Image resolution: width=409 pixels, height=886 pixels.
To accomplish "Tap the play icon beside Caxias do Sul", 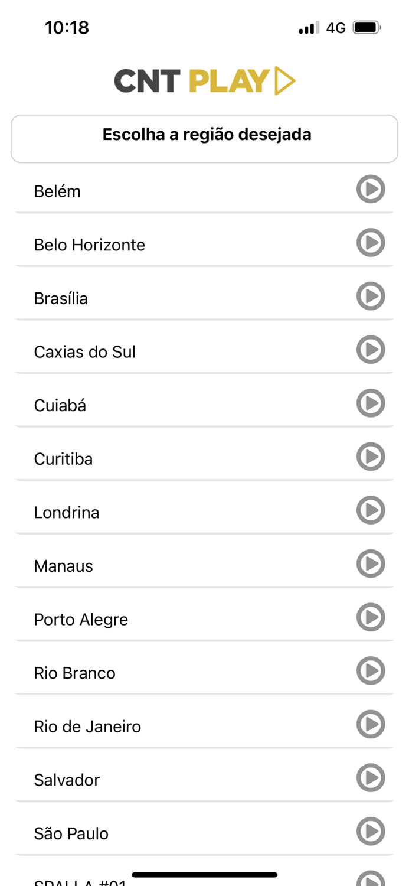I will (x=371, y=350).
